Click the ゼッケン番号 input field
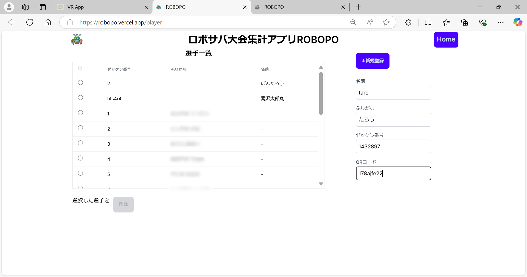 click(393, 147)
